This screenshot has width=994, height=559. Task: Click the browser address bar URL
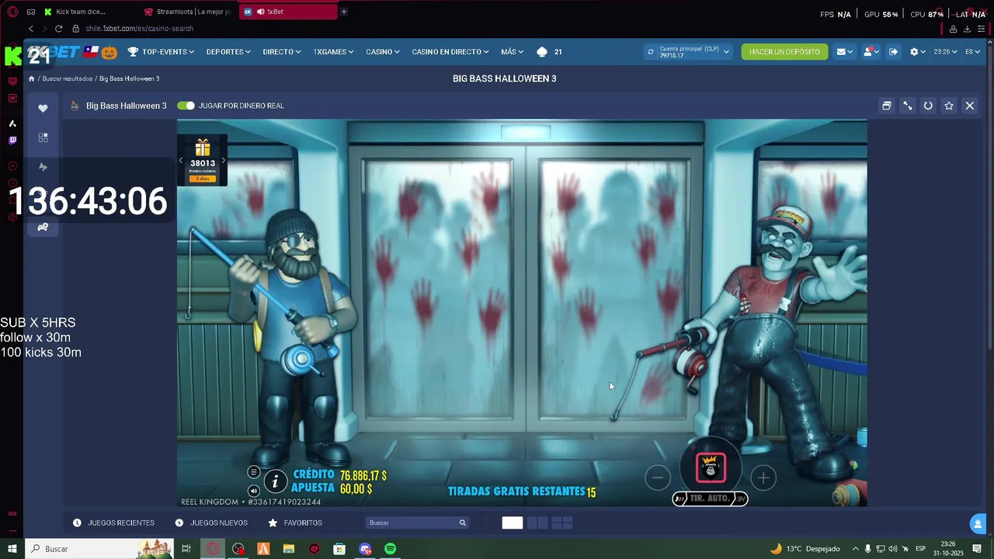140,29
